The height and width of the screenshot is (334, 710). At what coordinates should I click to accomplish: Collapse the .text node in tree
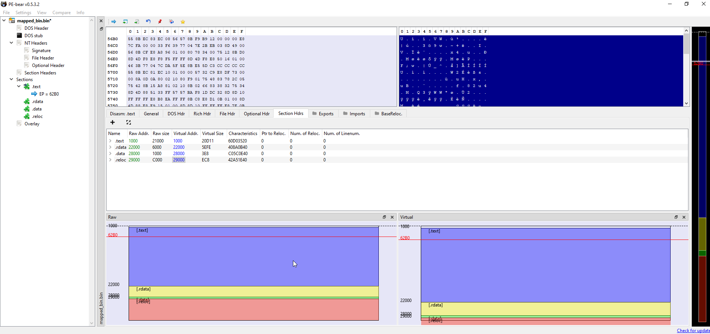point(19,86)
